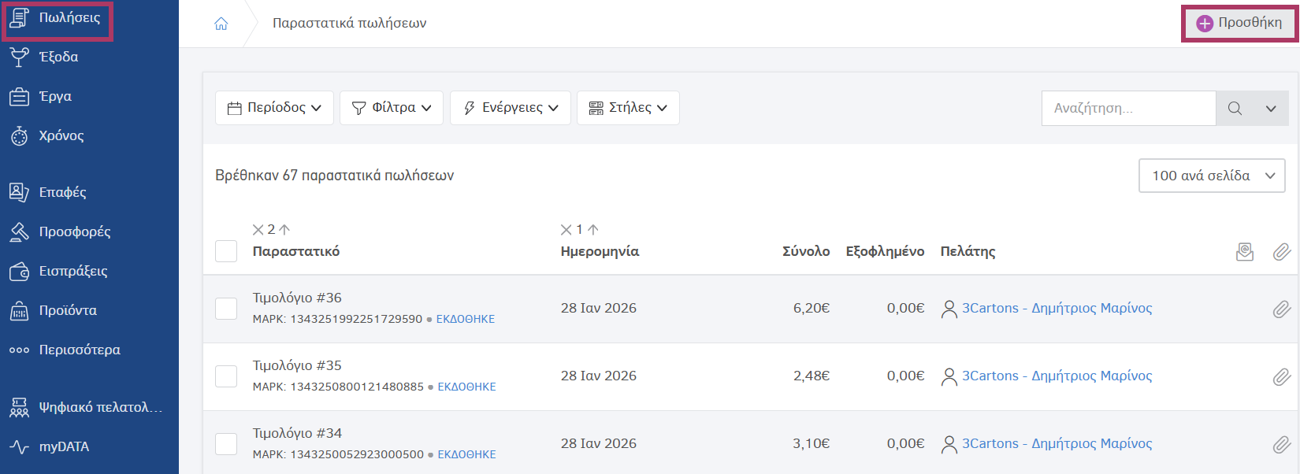This screenshot has width=1300, height=474.
Task: Click the magnifier search icon
Action: (x=1235, y=108)
